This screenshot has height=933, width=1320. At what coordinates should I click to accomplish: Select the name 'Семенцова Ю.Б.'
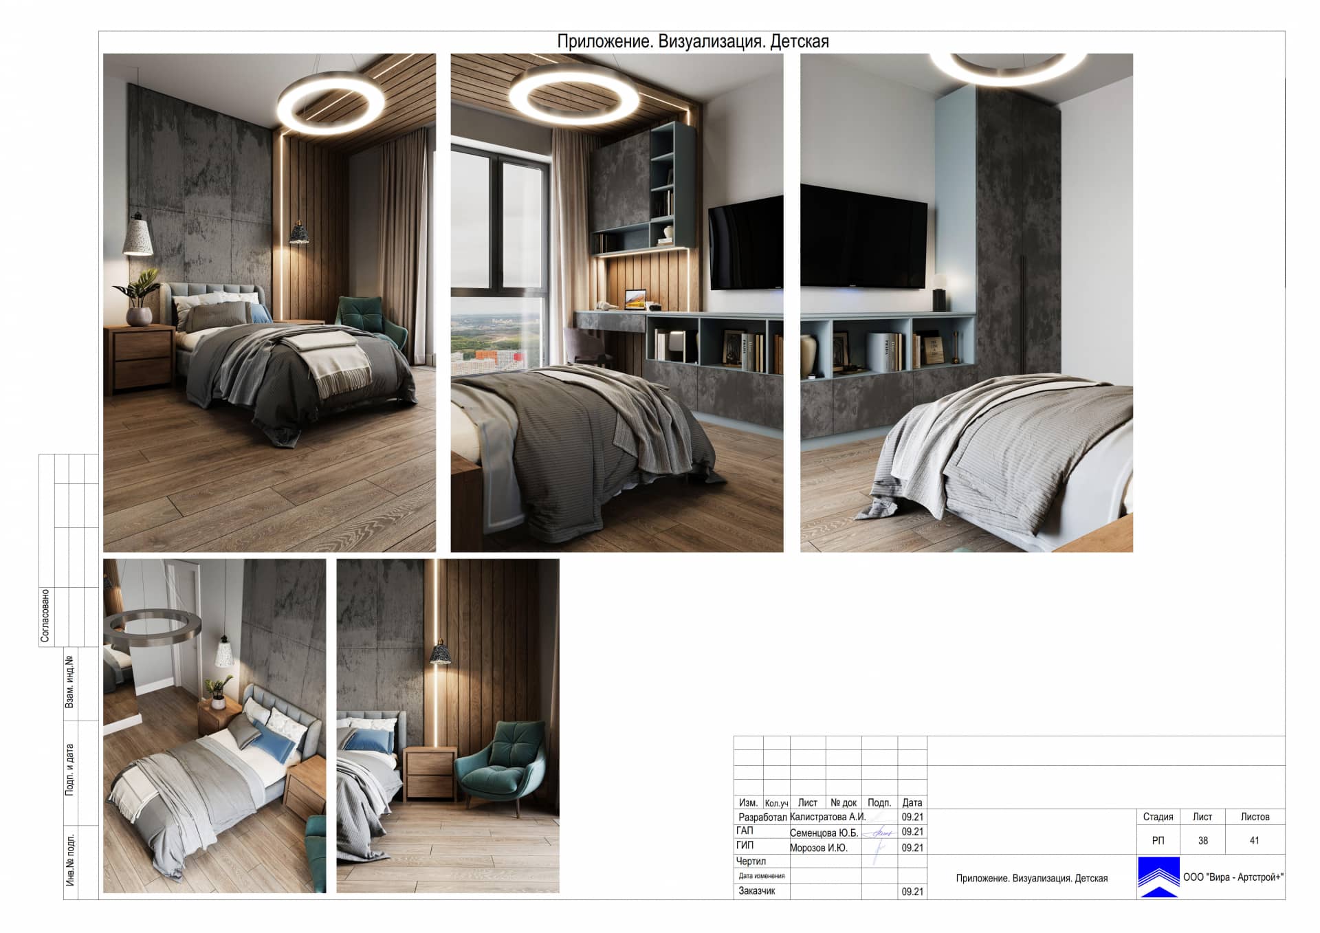point(824,833)
